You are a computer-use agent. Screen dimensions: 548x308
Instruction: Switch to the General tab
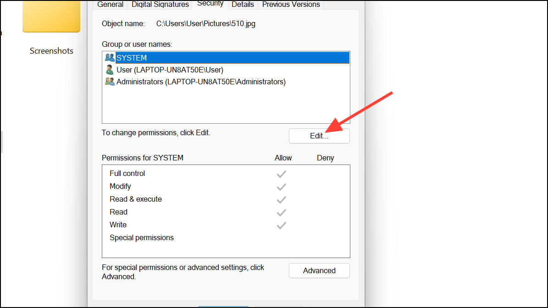(x=111, y=5)
